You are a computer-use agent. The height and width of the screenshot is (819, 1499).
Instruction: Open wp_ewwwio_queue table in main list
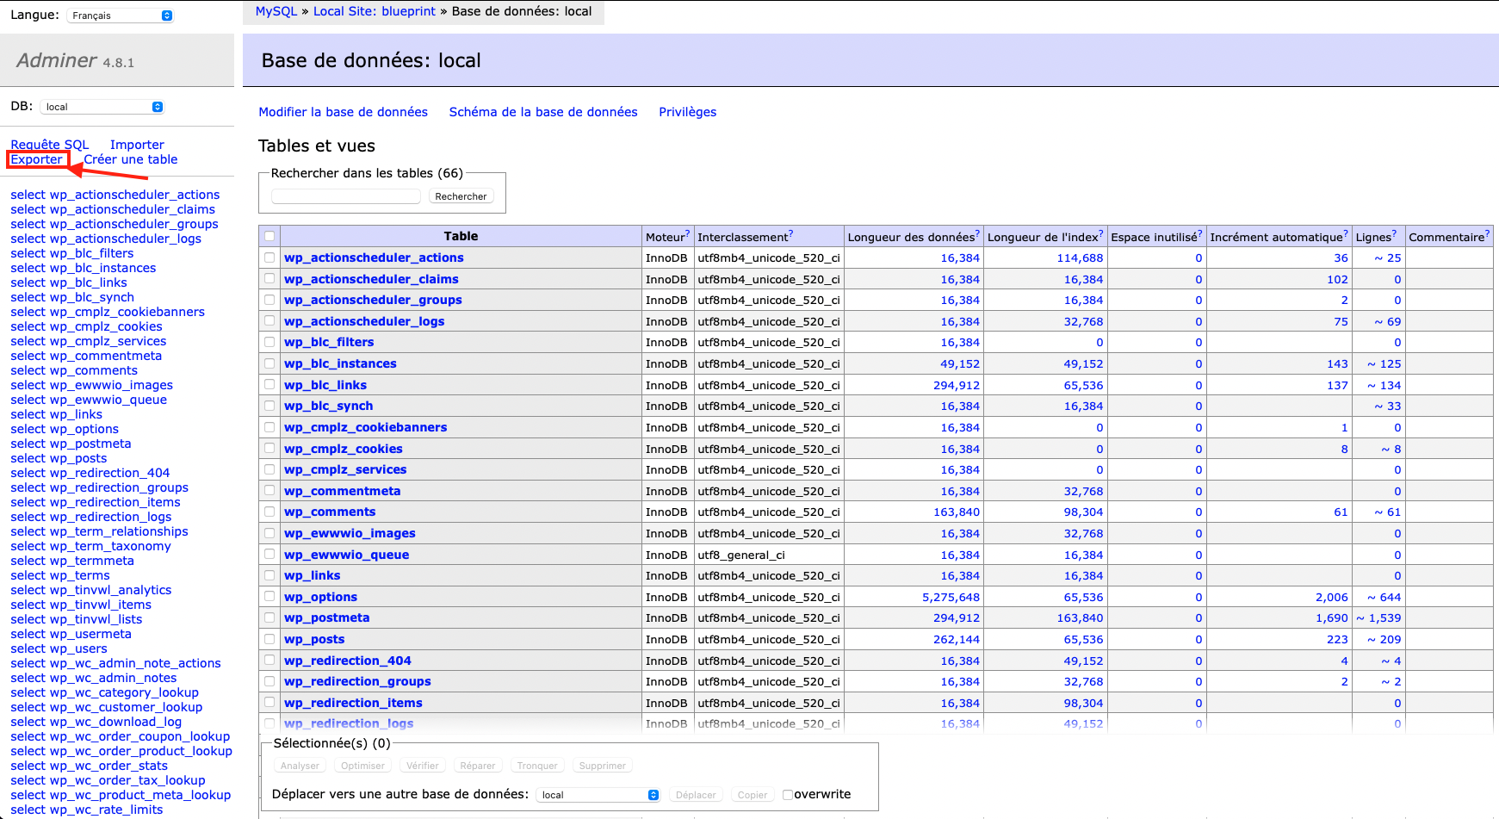(346, 555)
